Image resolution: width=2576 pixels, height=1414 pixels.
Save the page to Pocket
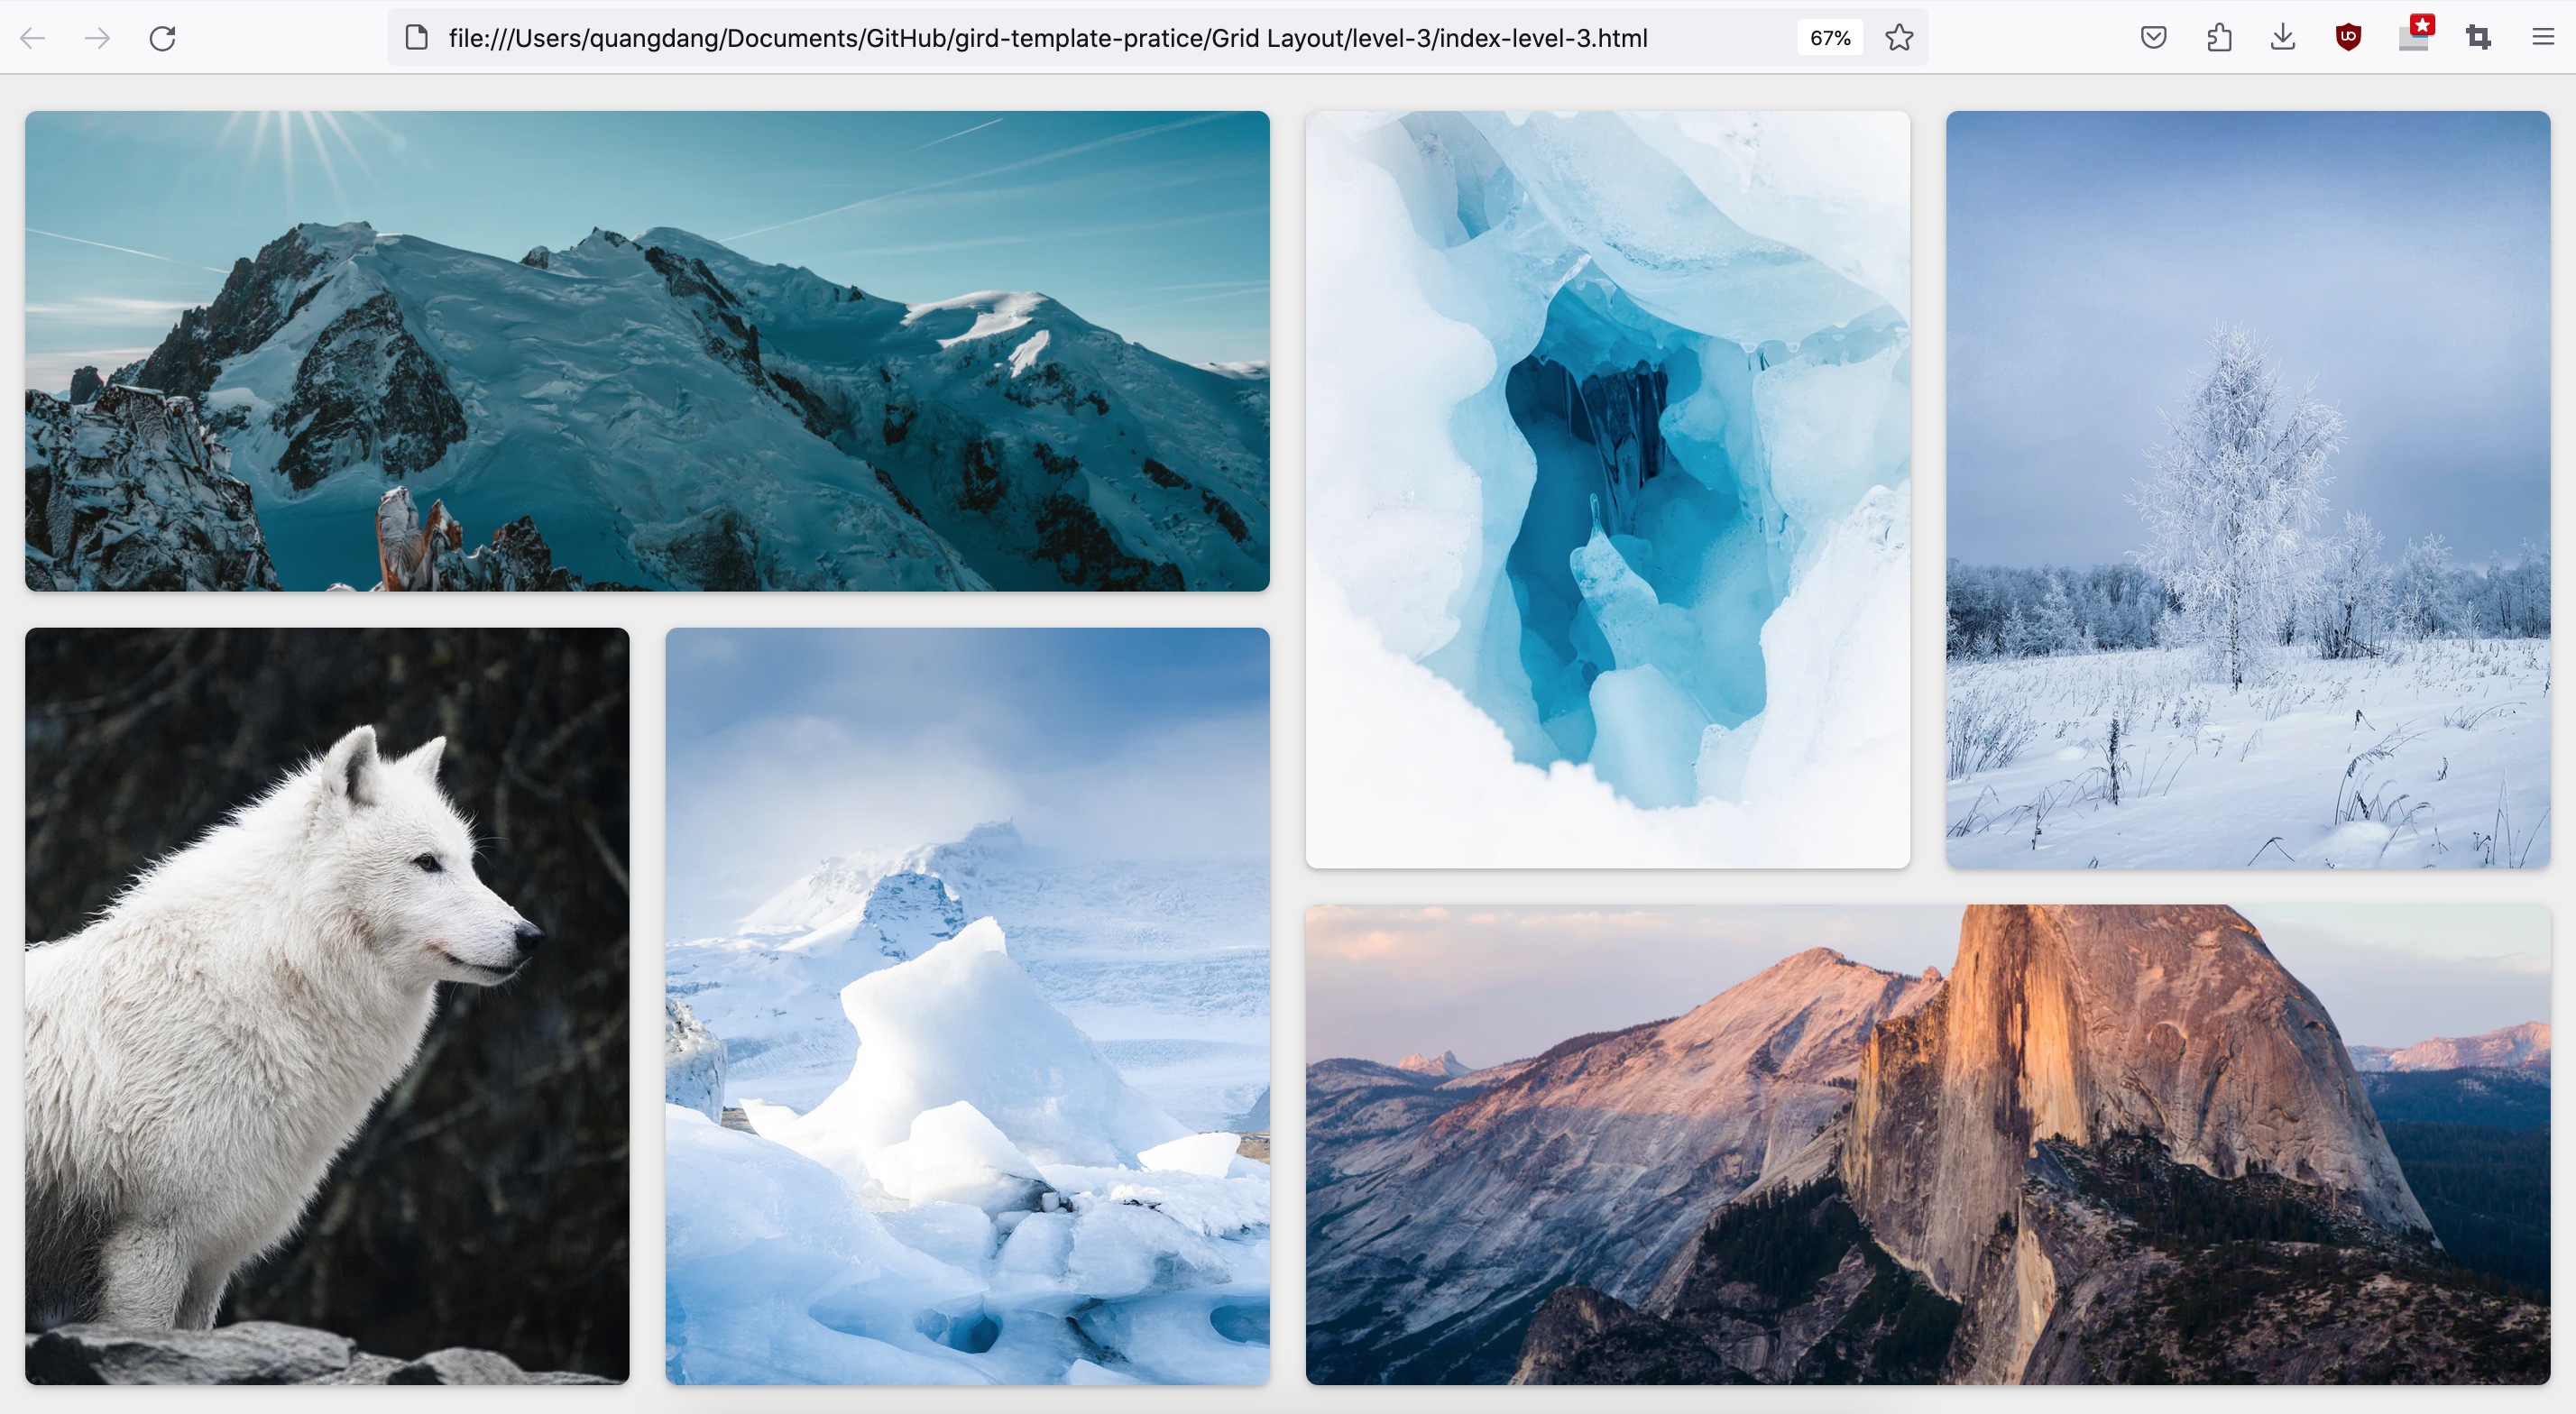pyautogui.click(x=2153, y=37)
